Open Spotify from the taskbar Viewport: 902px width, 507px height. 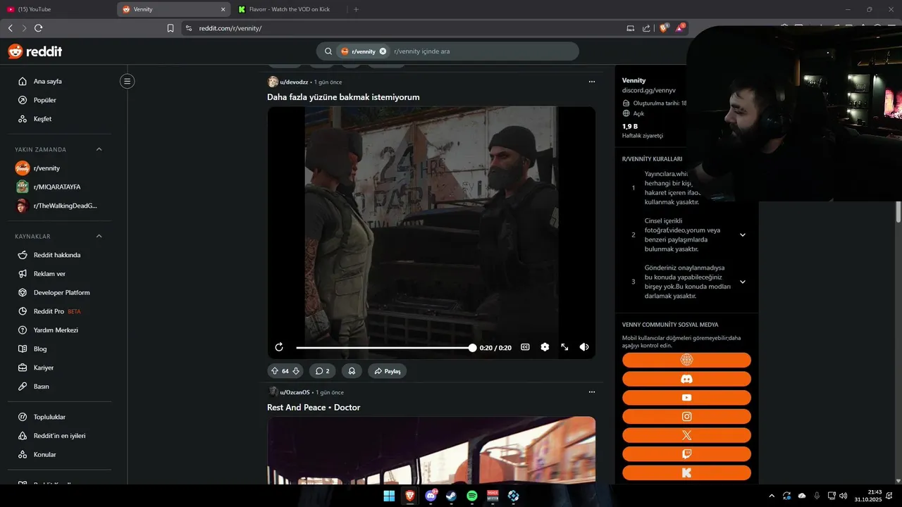tap(472, 496)
